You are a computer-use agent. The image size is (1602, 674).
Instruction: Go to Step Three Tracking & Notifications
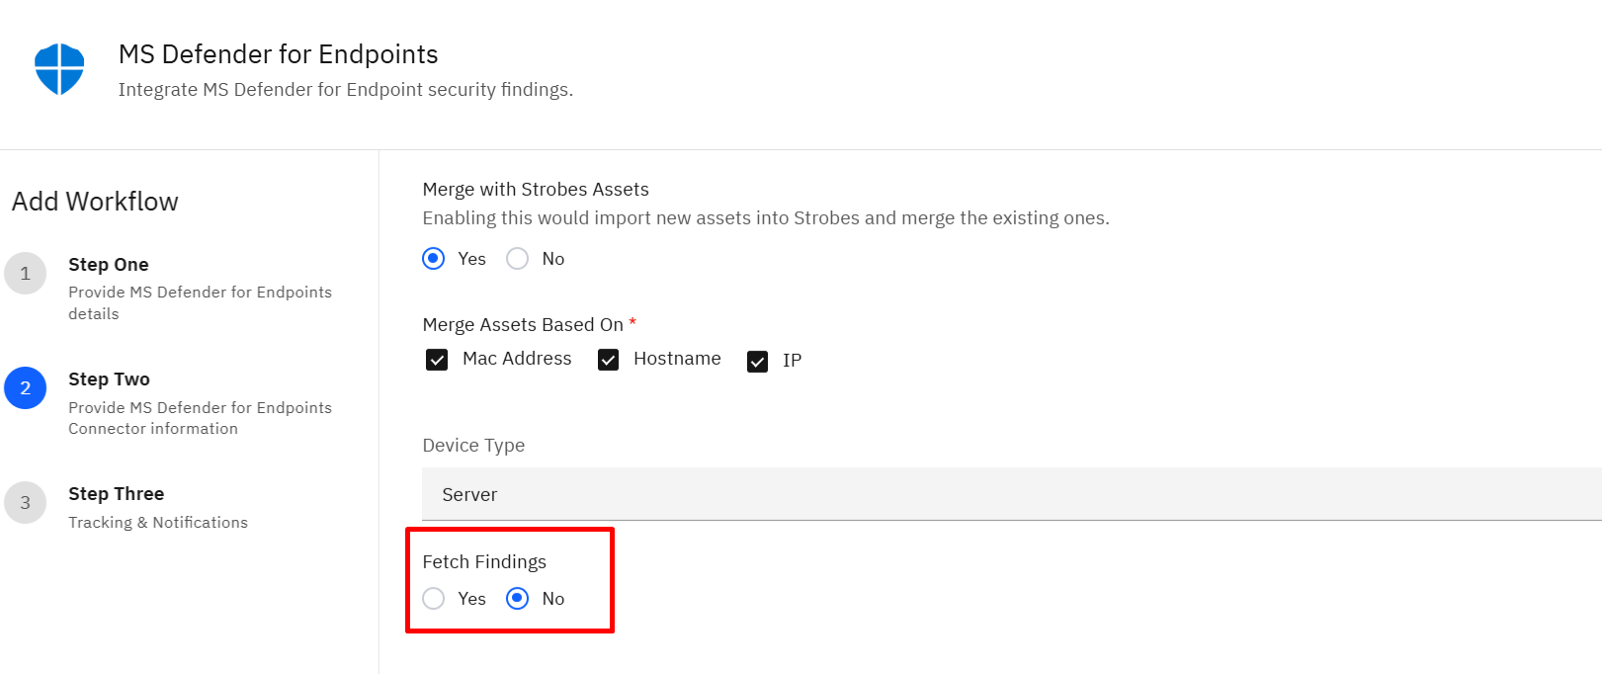pyautogui.click(x=117, y=494)
